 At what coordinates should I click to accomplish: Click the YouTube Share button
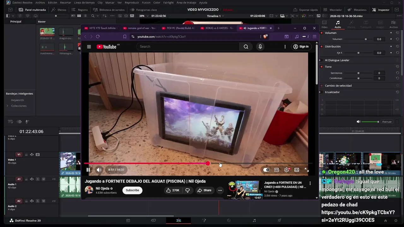click(x=204, y=190)
